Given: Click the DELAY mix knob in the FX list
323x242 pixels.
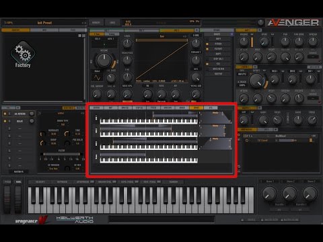Looking at the screenshot, I should click(x=32, y=121).
